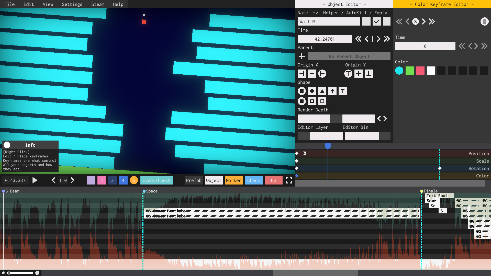Click the cyan color swatch in Color Keyframe Editor
This screenshot has height=276, width=491.
[x=399, y=70]
